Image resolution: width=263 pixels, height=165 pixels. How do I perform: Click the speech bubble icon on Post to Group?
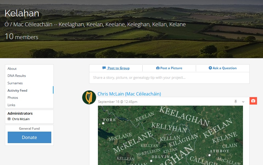(104, 68)
